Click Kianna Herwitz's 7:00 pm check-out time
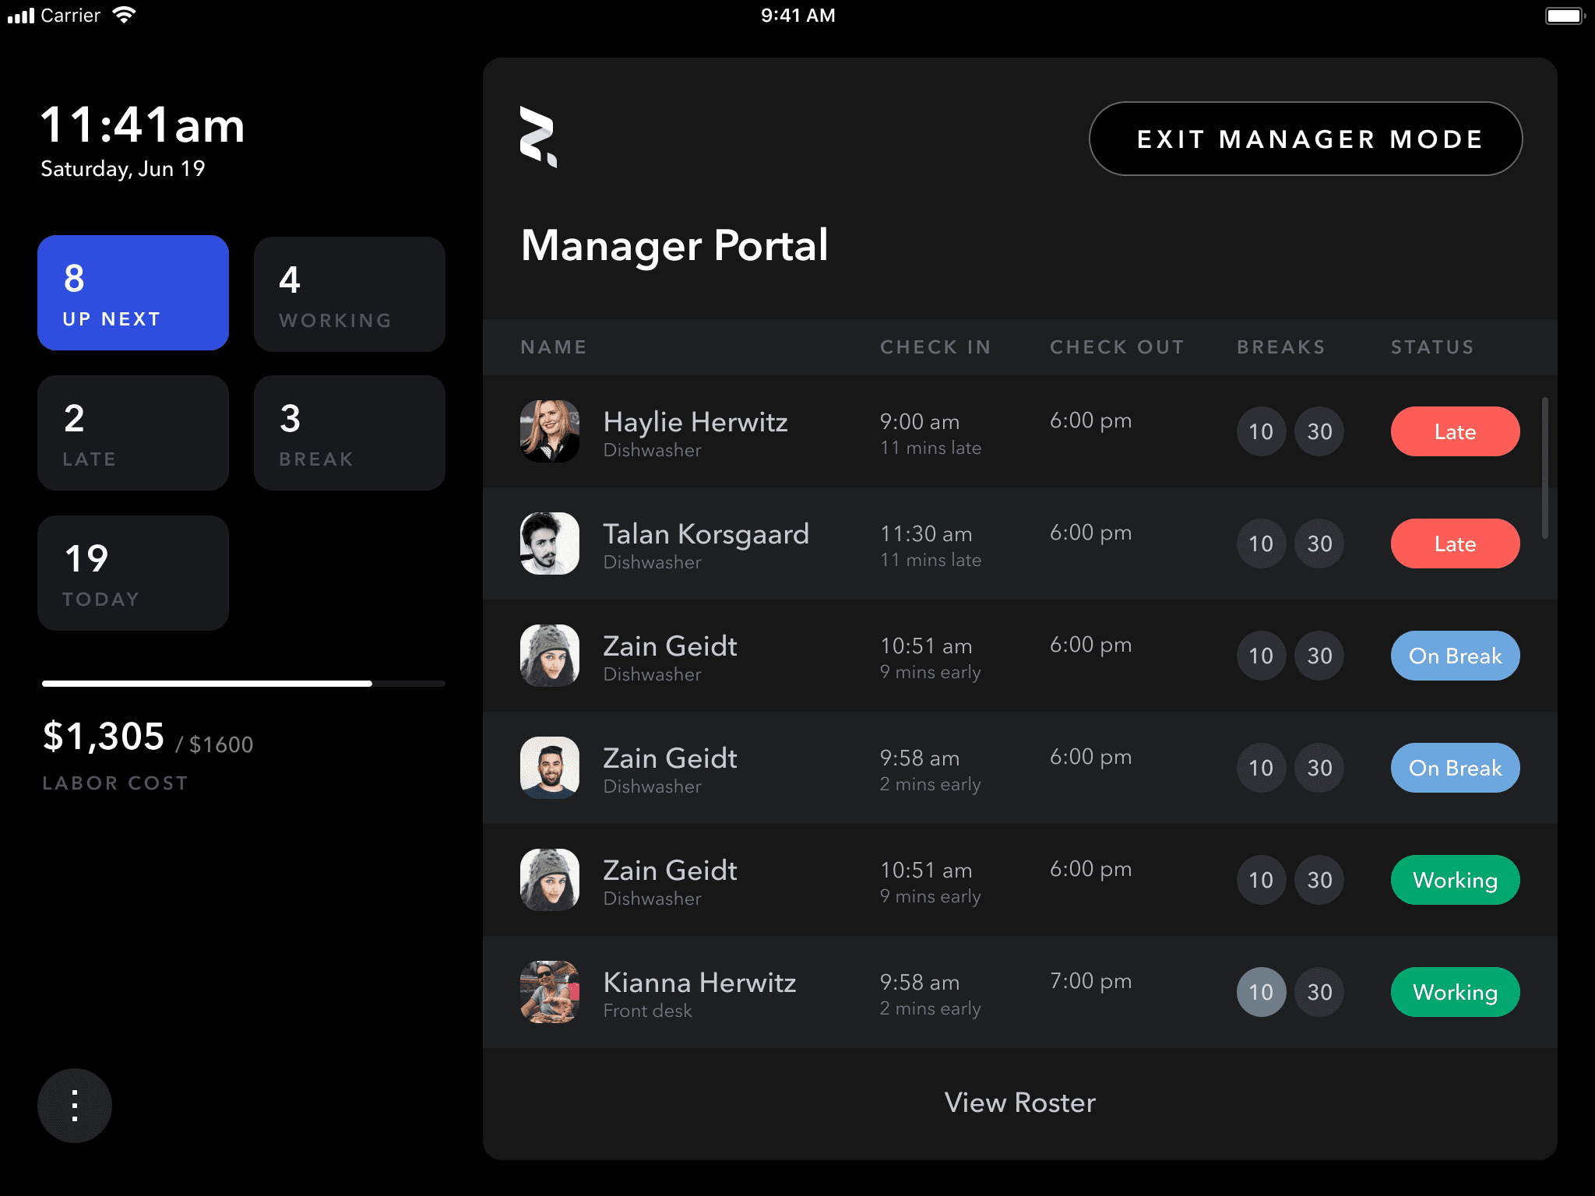This screenshot has width=1595, height=1196. click(1090, 981)
